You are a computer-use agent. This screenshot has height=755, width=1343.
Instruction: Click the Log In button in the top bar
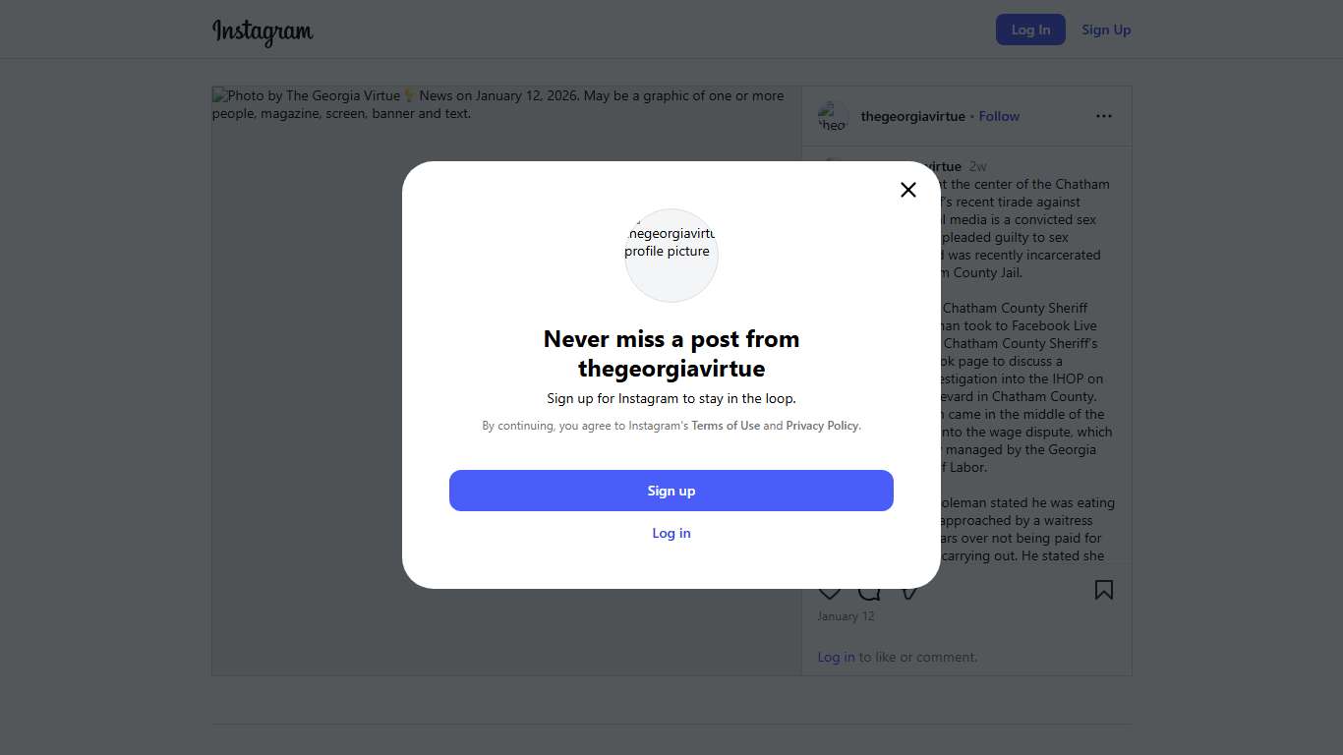point(1030,29)
